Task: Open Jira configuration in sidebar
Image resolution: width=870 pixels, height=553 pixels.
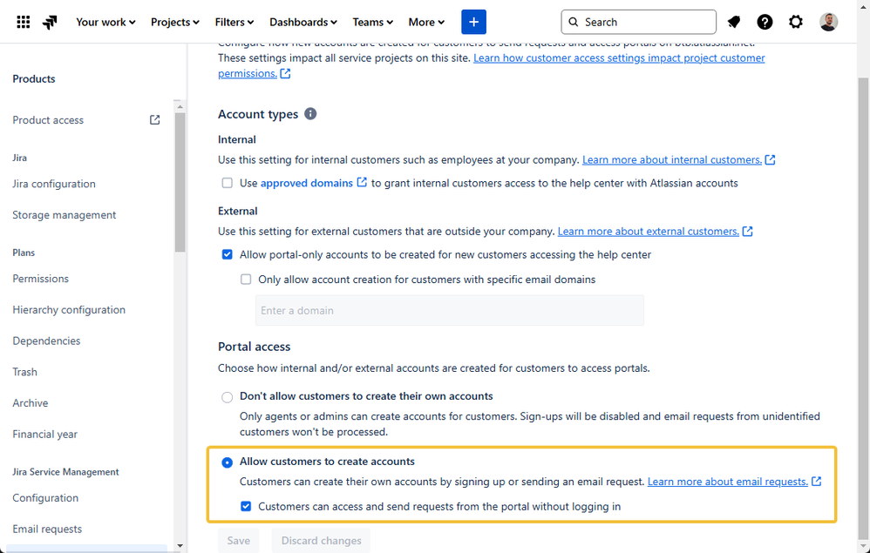Action: pyautogui.click(x=54, y=184)
